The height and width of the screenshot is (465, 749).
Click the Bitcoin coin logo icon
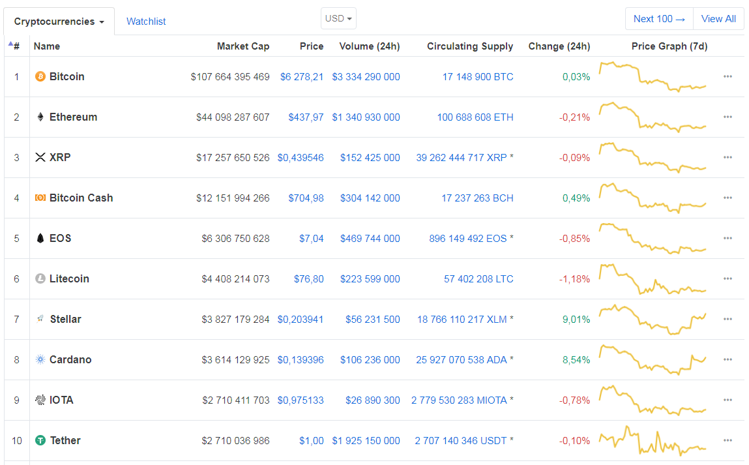[40, 76]
